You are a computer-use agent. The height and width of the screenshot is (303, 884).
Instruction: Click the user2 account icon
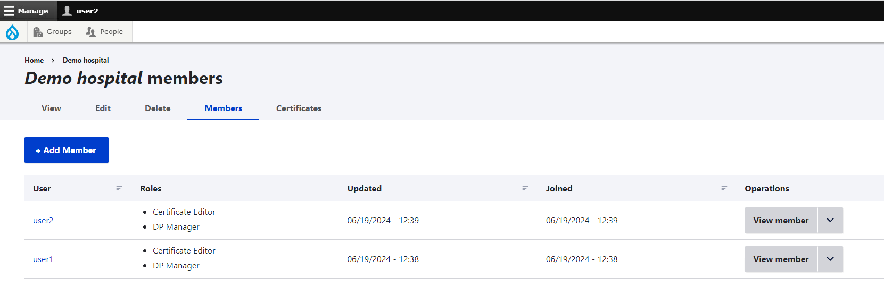[x=67, y=11]
